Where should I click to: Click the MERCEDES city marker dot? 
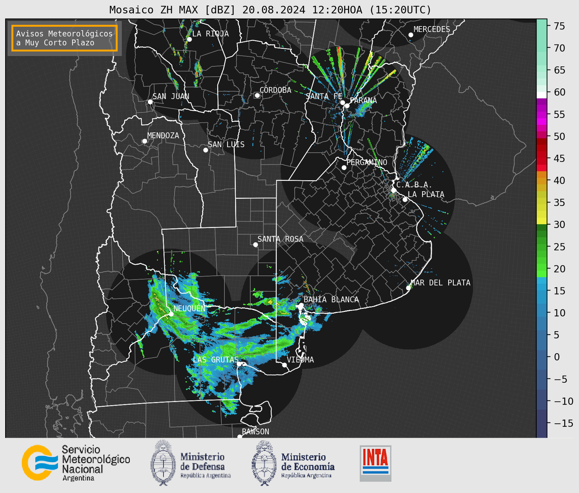pos(411,35)
